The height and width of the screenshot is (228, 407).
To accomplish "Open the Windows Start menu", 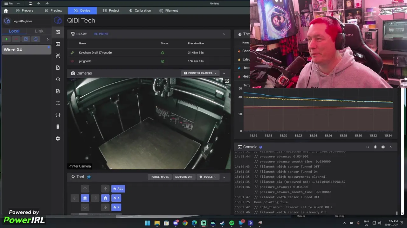I will point(148,223).
